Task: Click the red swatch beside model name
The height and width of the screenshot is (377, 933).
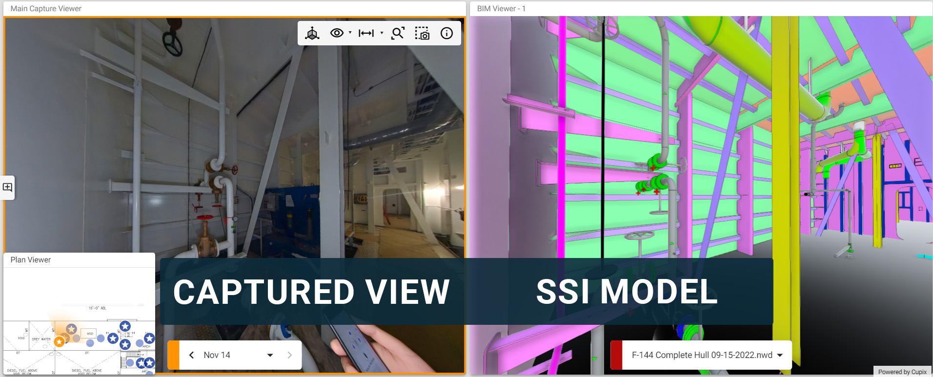Action: [x=616, y=355]
